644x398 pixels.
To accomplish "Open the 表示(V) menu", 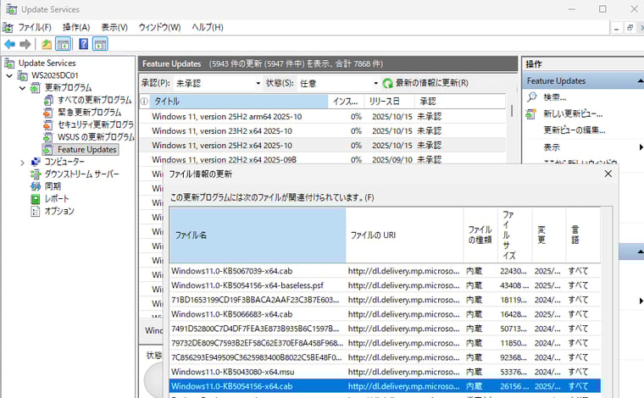I will click(114, 27).
